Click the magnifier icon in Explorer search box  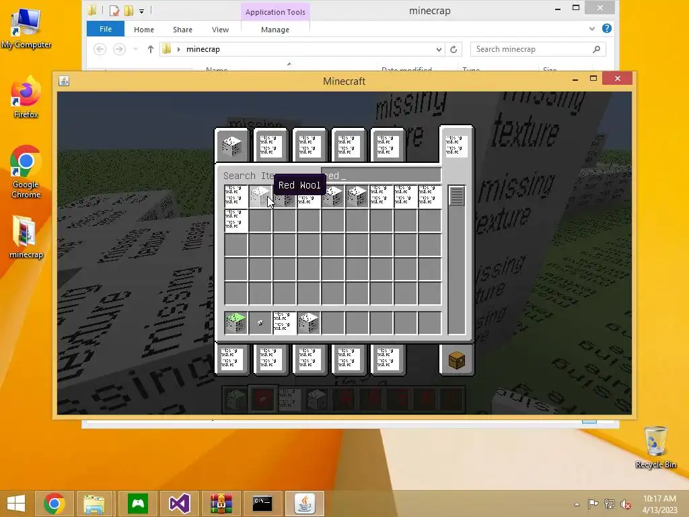[596, 49]
